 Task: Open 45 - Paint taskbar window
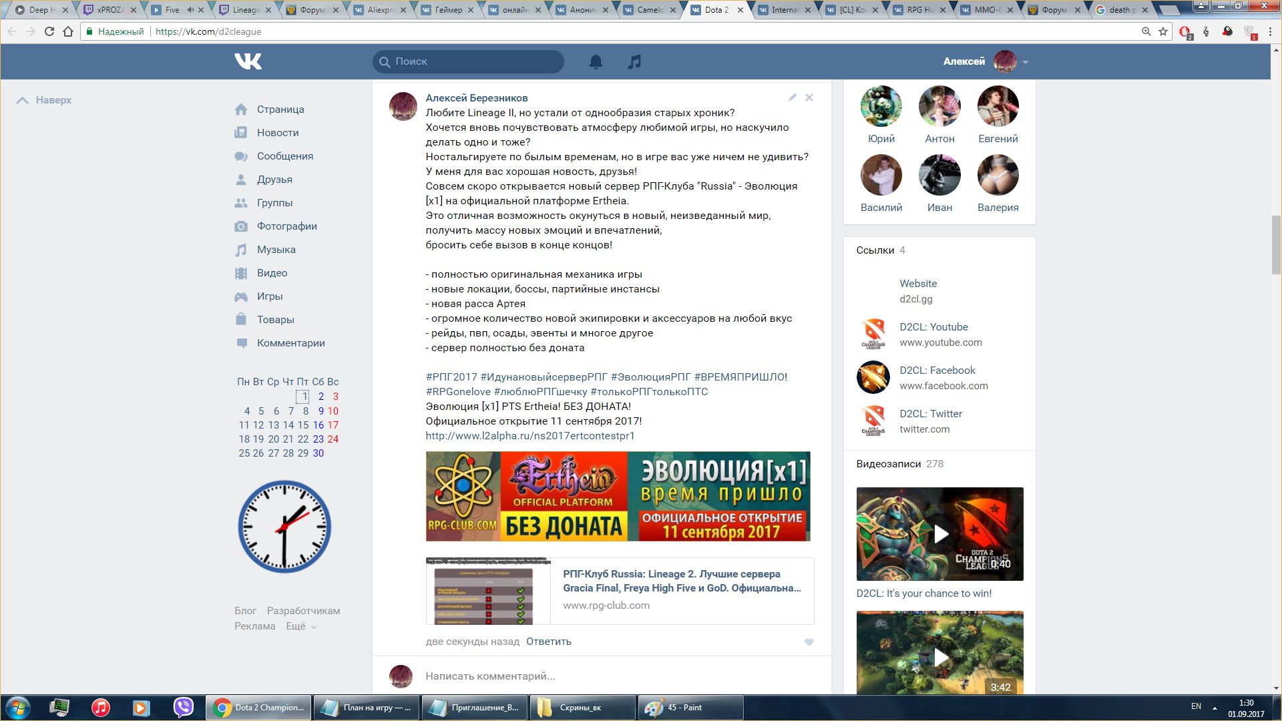point(691,708)
